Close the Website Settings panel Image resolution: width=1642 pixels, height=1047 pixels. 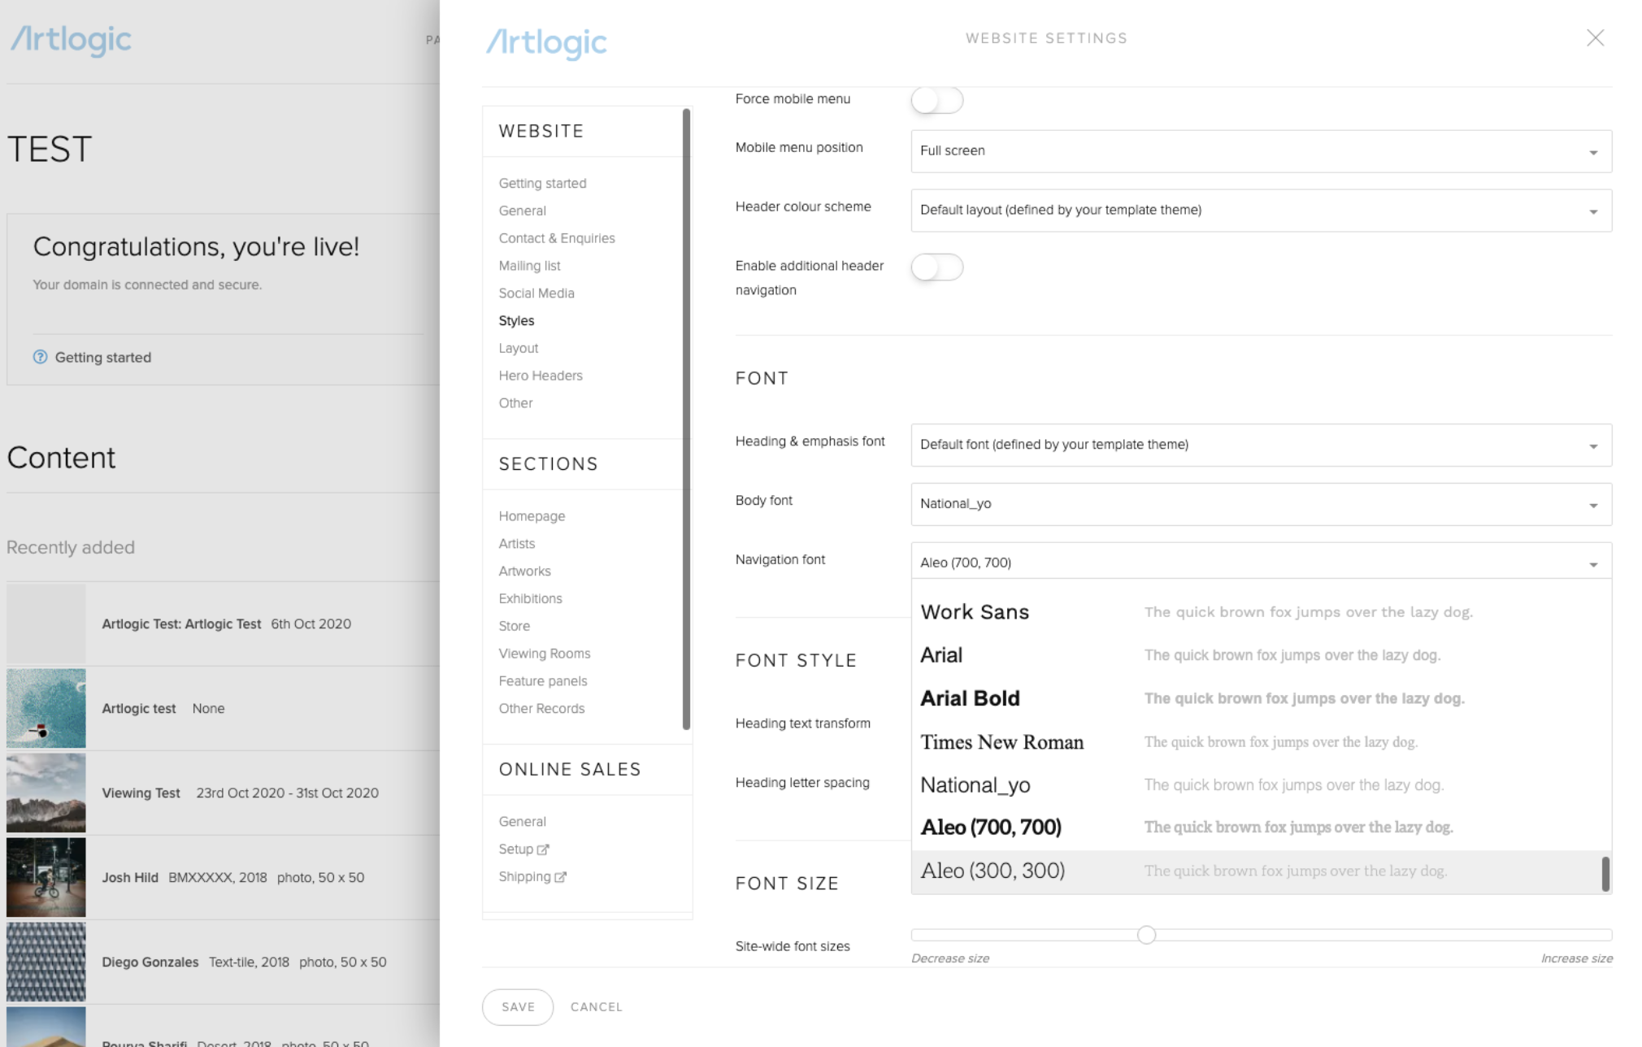[1595, 38]
